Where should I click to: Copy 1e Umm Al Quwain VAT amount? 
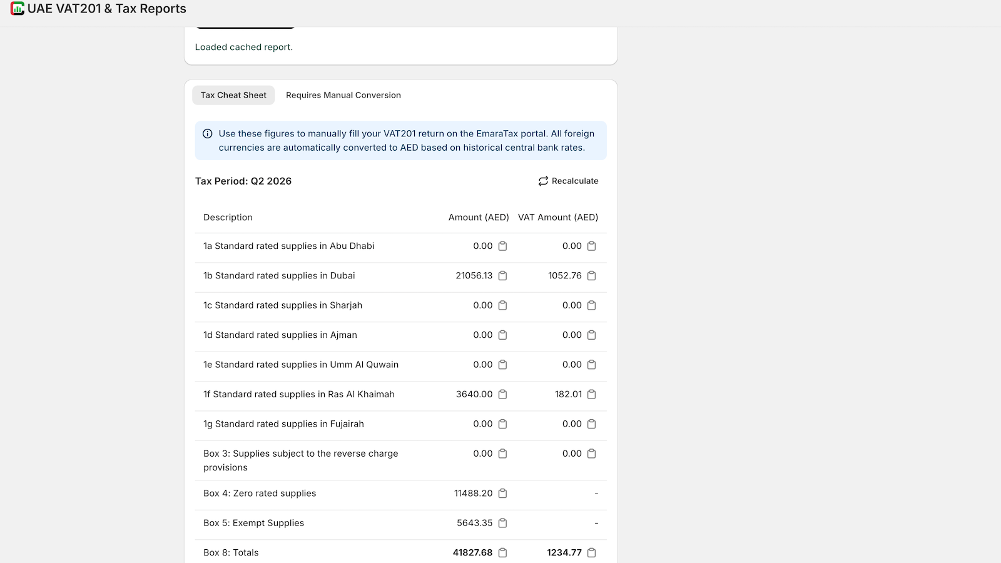pos(592,365)
